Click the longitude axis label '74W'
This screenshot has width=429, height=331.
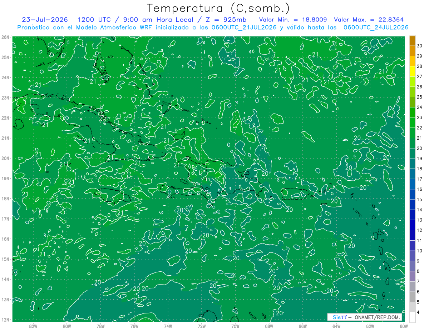pos(168,326)
